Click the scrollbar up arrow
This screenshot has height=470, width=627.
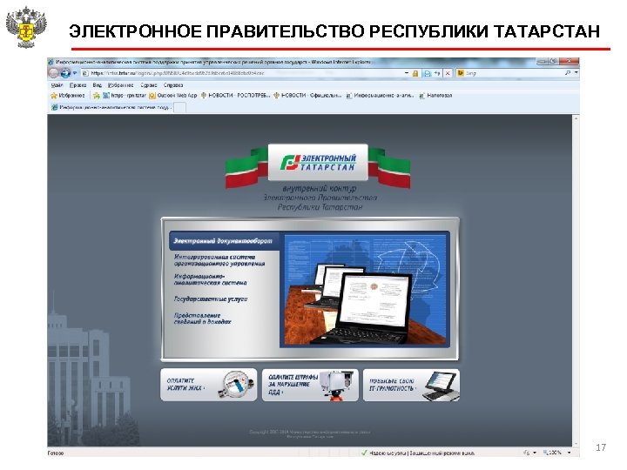coord(576,117)
